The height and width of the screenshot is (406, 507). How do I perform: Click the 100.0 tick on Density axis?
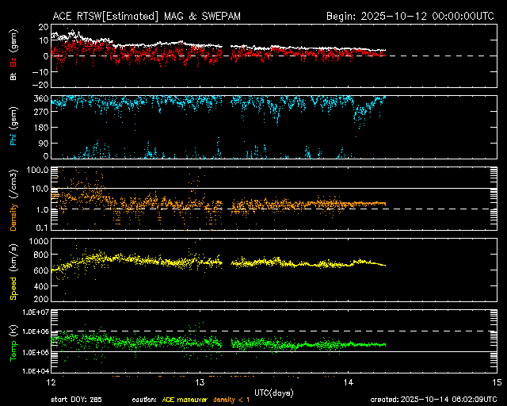(x=36, y=170)
